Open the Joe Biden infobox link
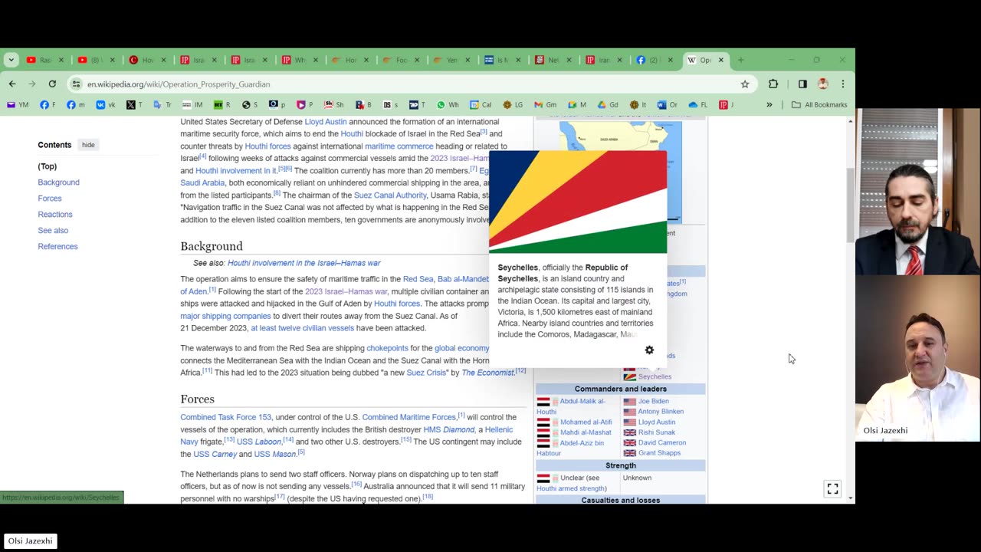This screenshot has height=552, width=981. (x=653, y=402)
